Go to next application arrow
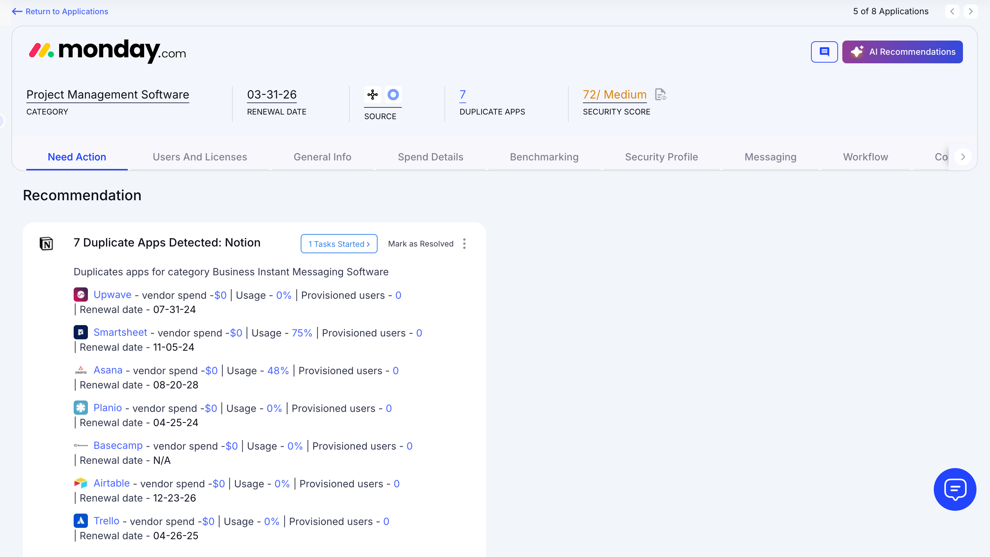 pyautogui.click(x=970, y=11)
